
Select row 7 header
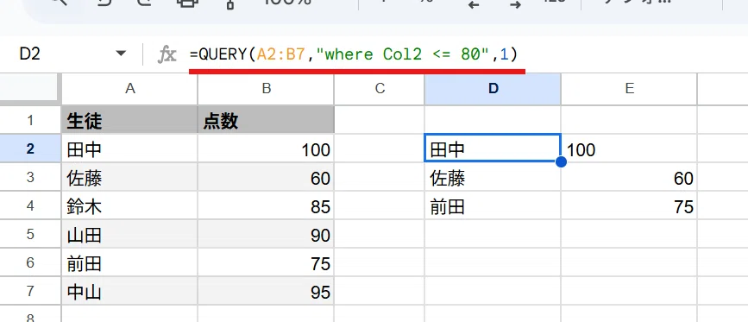[30, 291]
